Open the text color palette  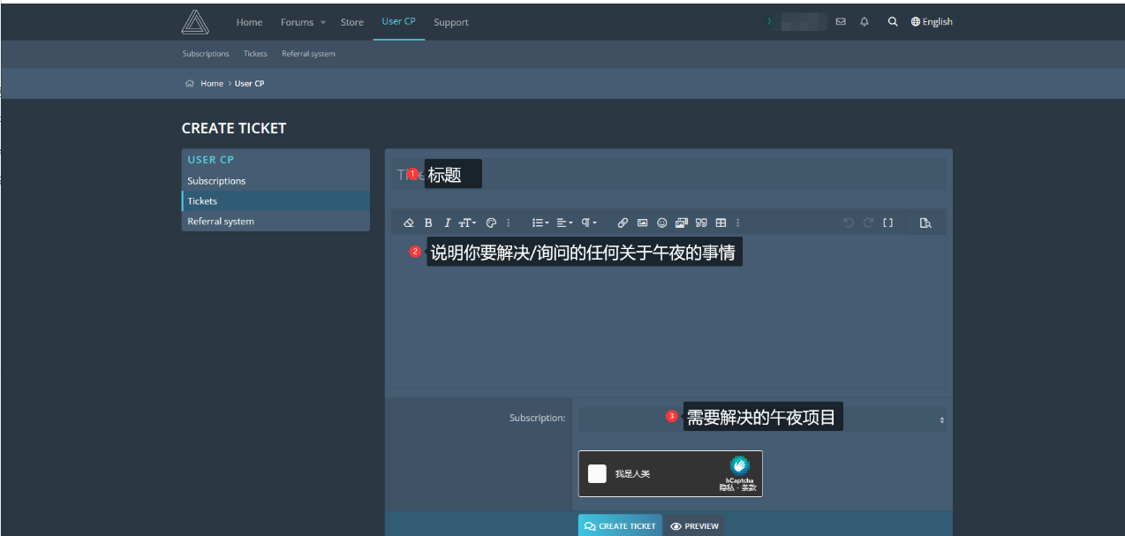click(x=492, y=223)
